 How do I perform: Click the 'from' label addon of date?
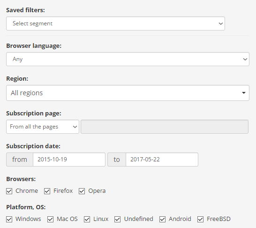point(20,160)
